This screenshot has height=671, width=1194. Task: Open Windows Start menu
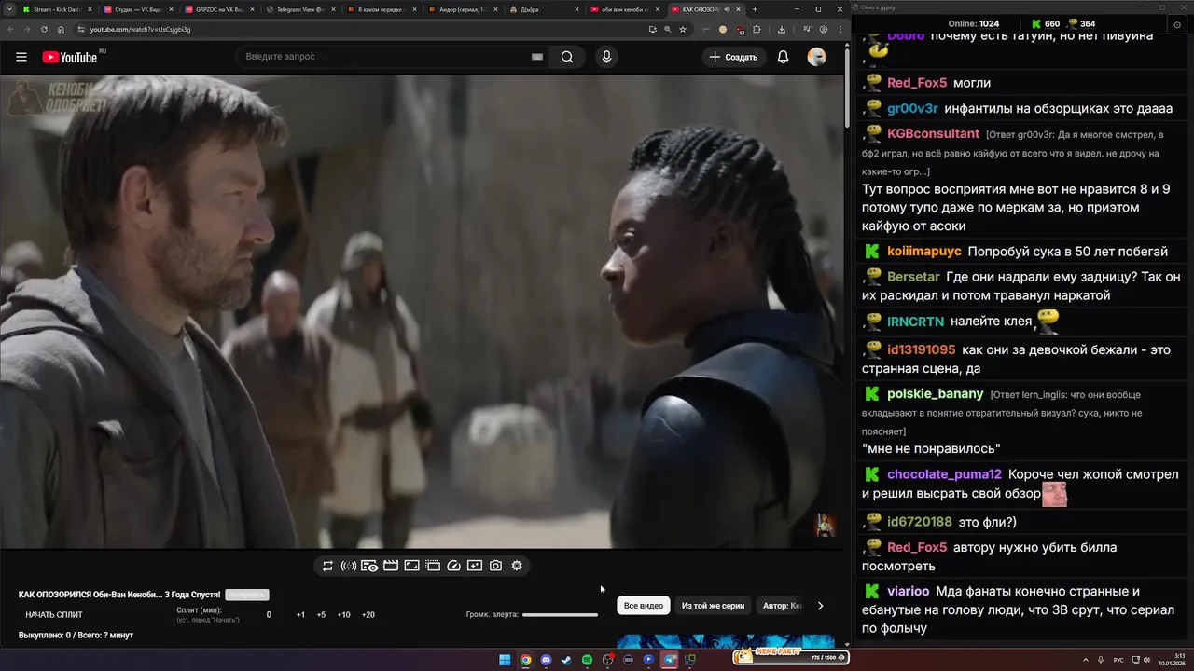(x=505, y=660)
